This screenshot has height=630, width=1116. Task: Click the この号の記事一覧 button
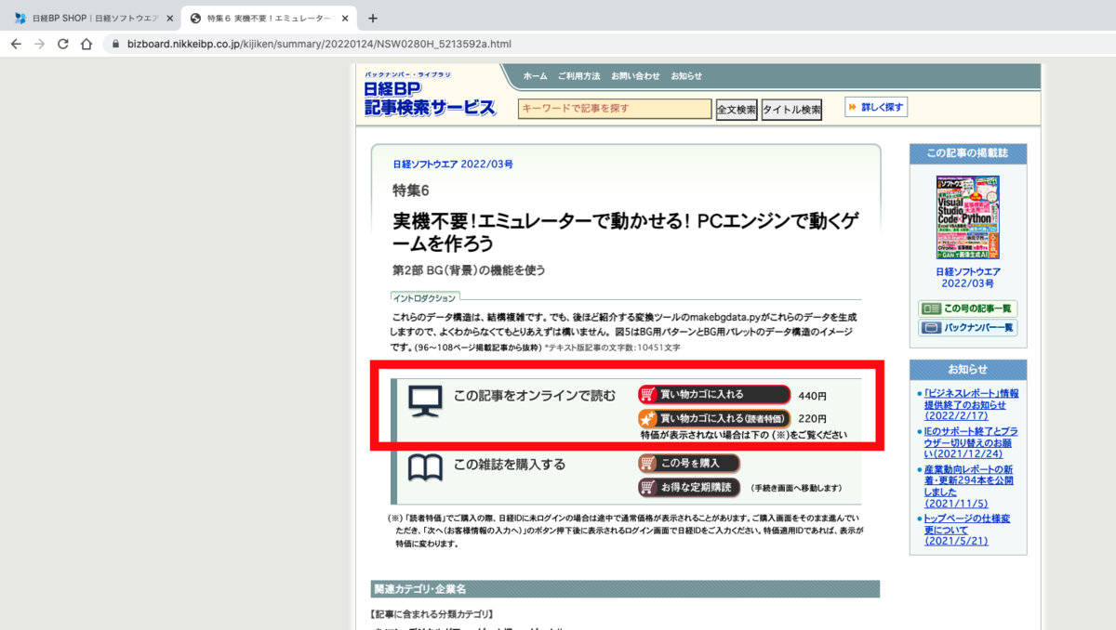pyautogui.click(x=968, y=308)
